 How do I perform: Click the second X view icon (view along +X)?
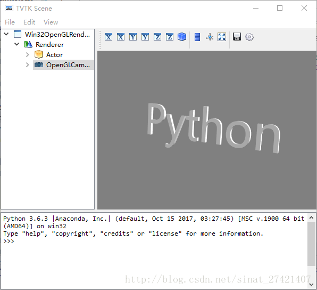(x=121, y=37)
